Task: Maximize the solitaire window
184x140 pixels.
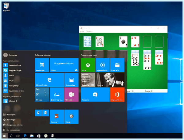Action: click(158, 28)
